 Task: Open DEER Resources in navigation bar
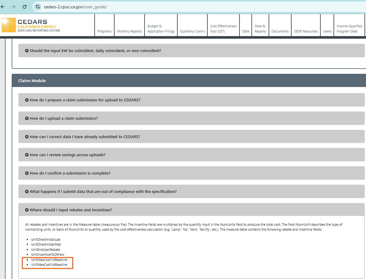coord(306,31)
